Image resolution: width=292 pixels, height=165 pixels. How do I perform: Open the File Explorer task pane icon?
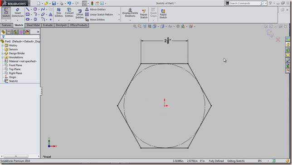tap(288, 55)
